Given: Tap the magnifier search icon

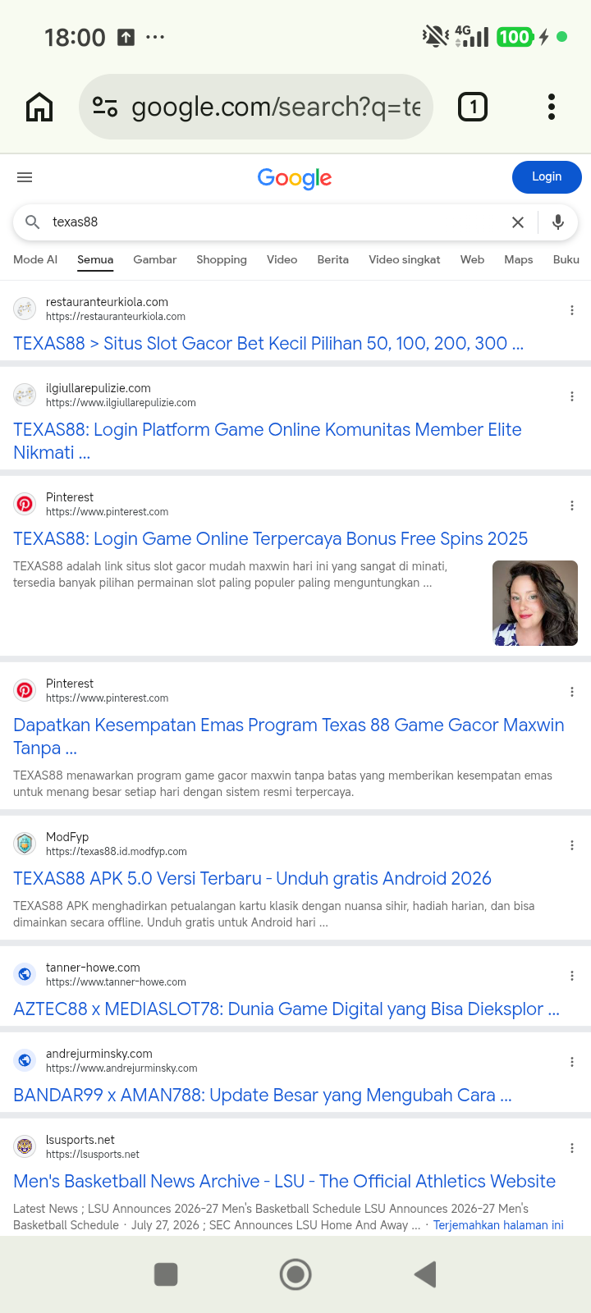Looking at the screenshot, I should point(33,222).
